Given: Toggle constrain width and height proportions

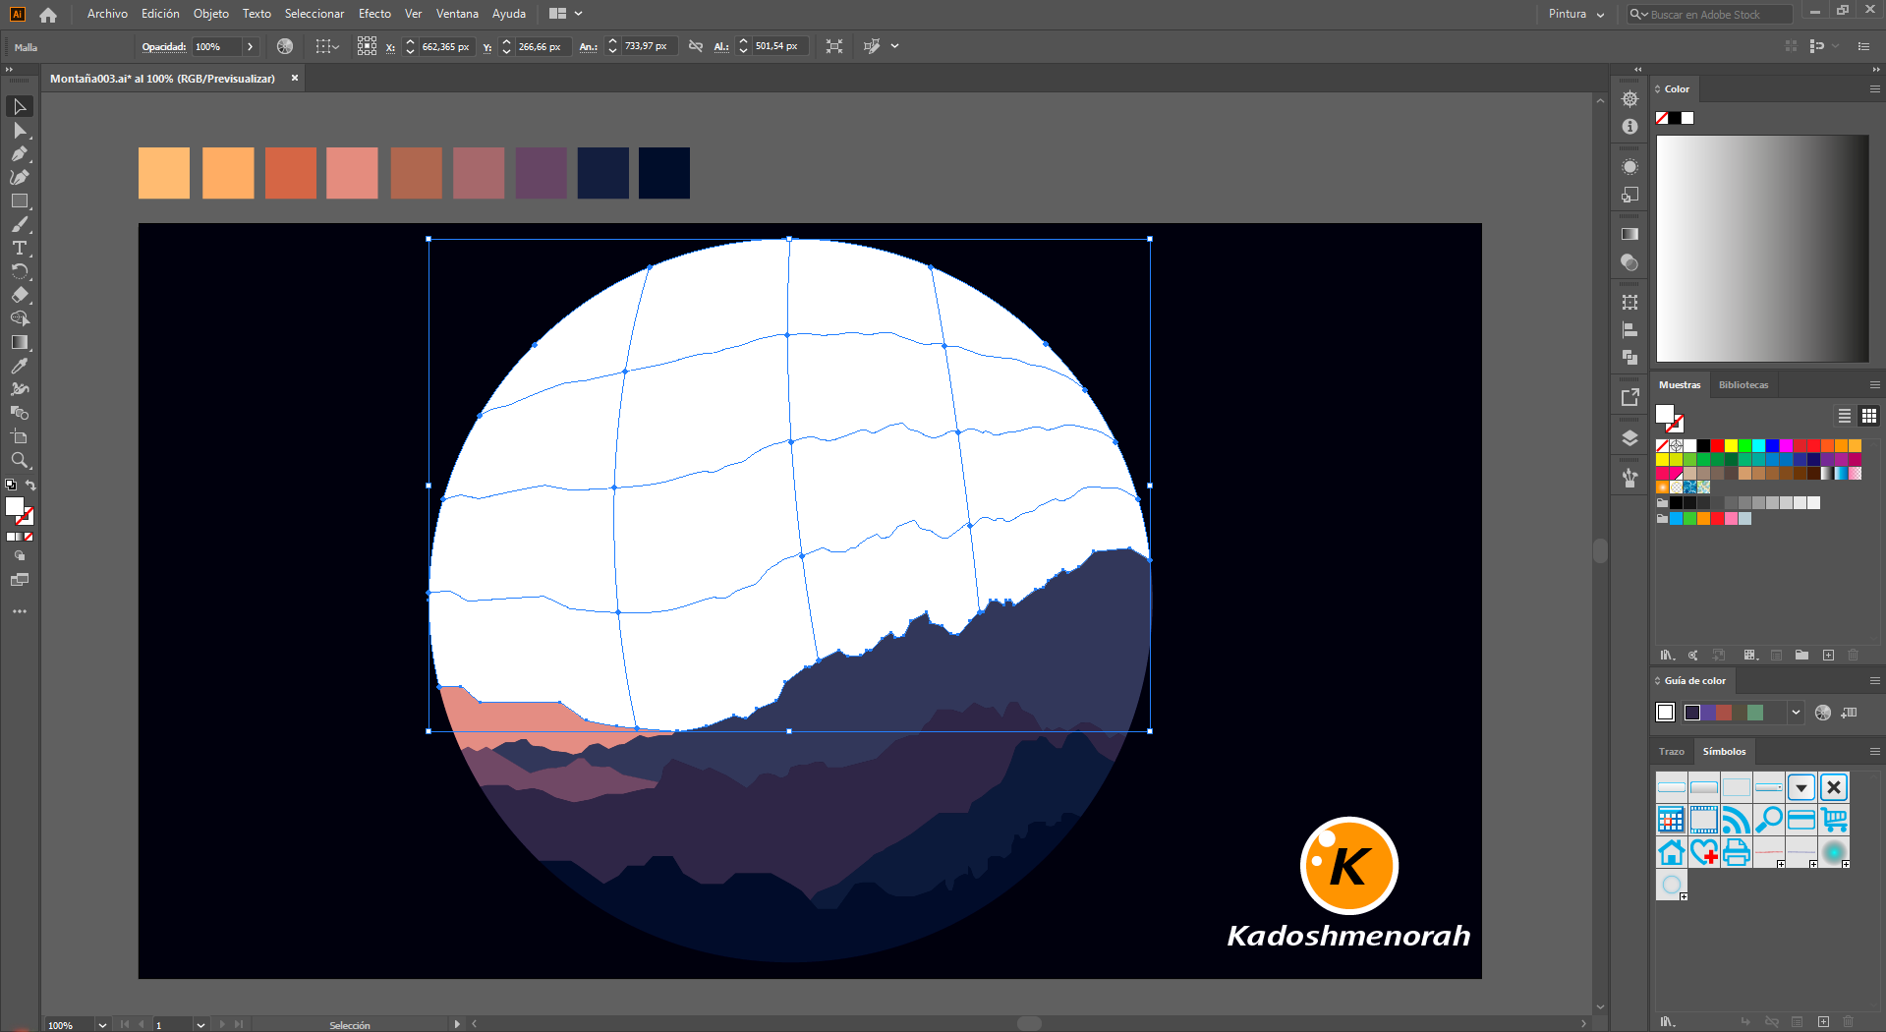Looking at the screenshot, I should pyautogui.click(x=696, y=46).
